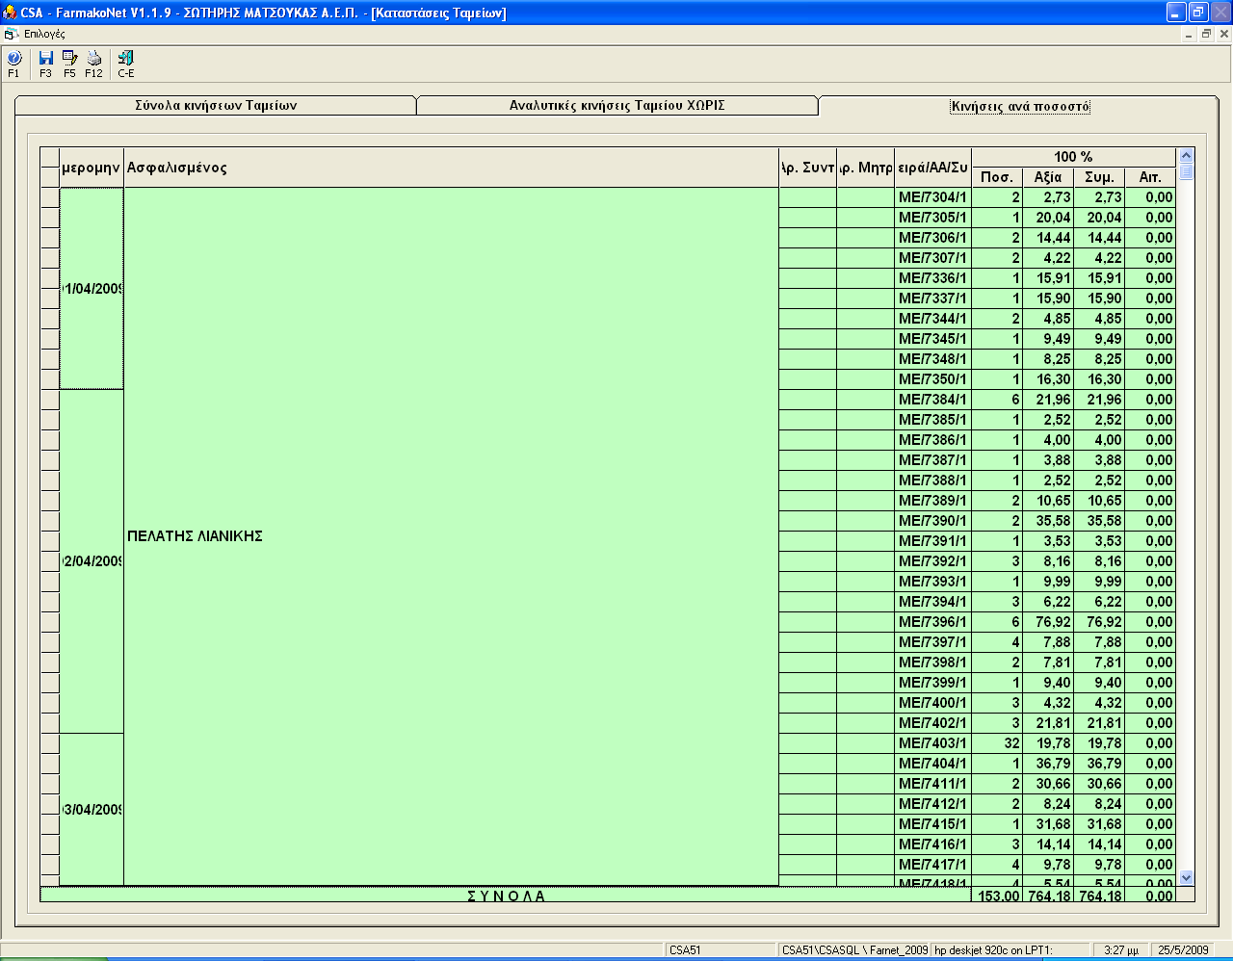Open help with the F1 icon

tap(13, 64)
